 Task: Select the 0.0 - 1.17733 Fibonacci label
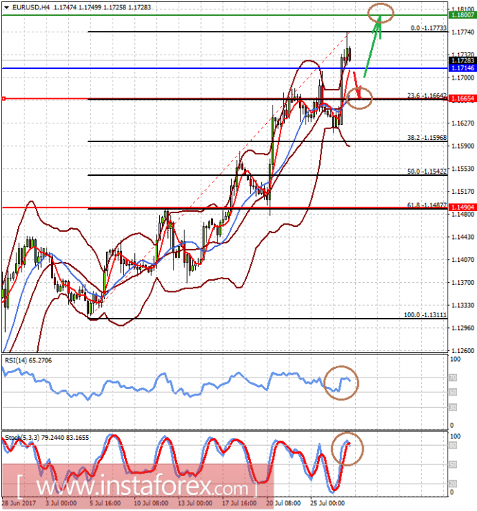428,28
